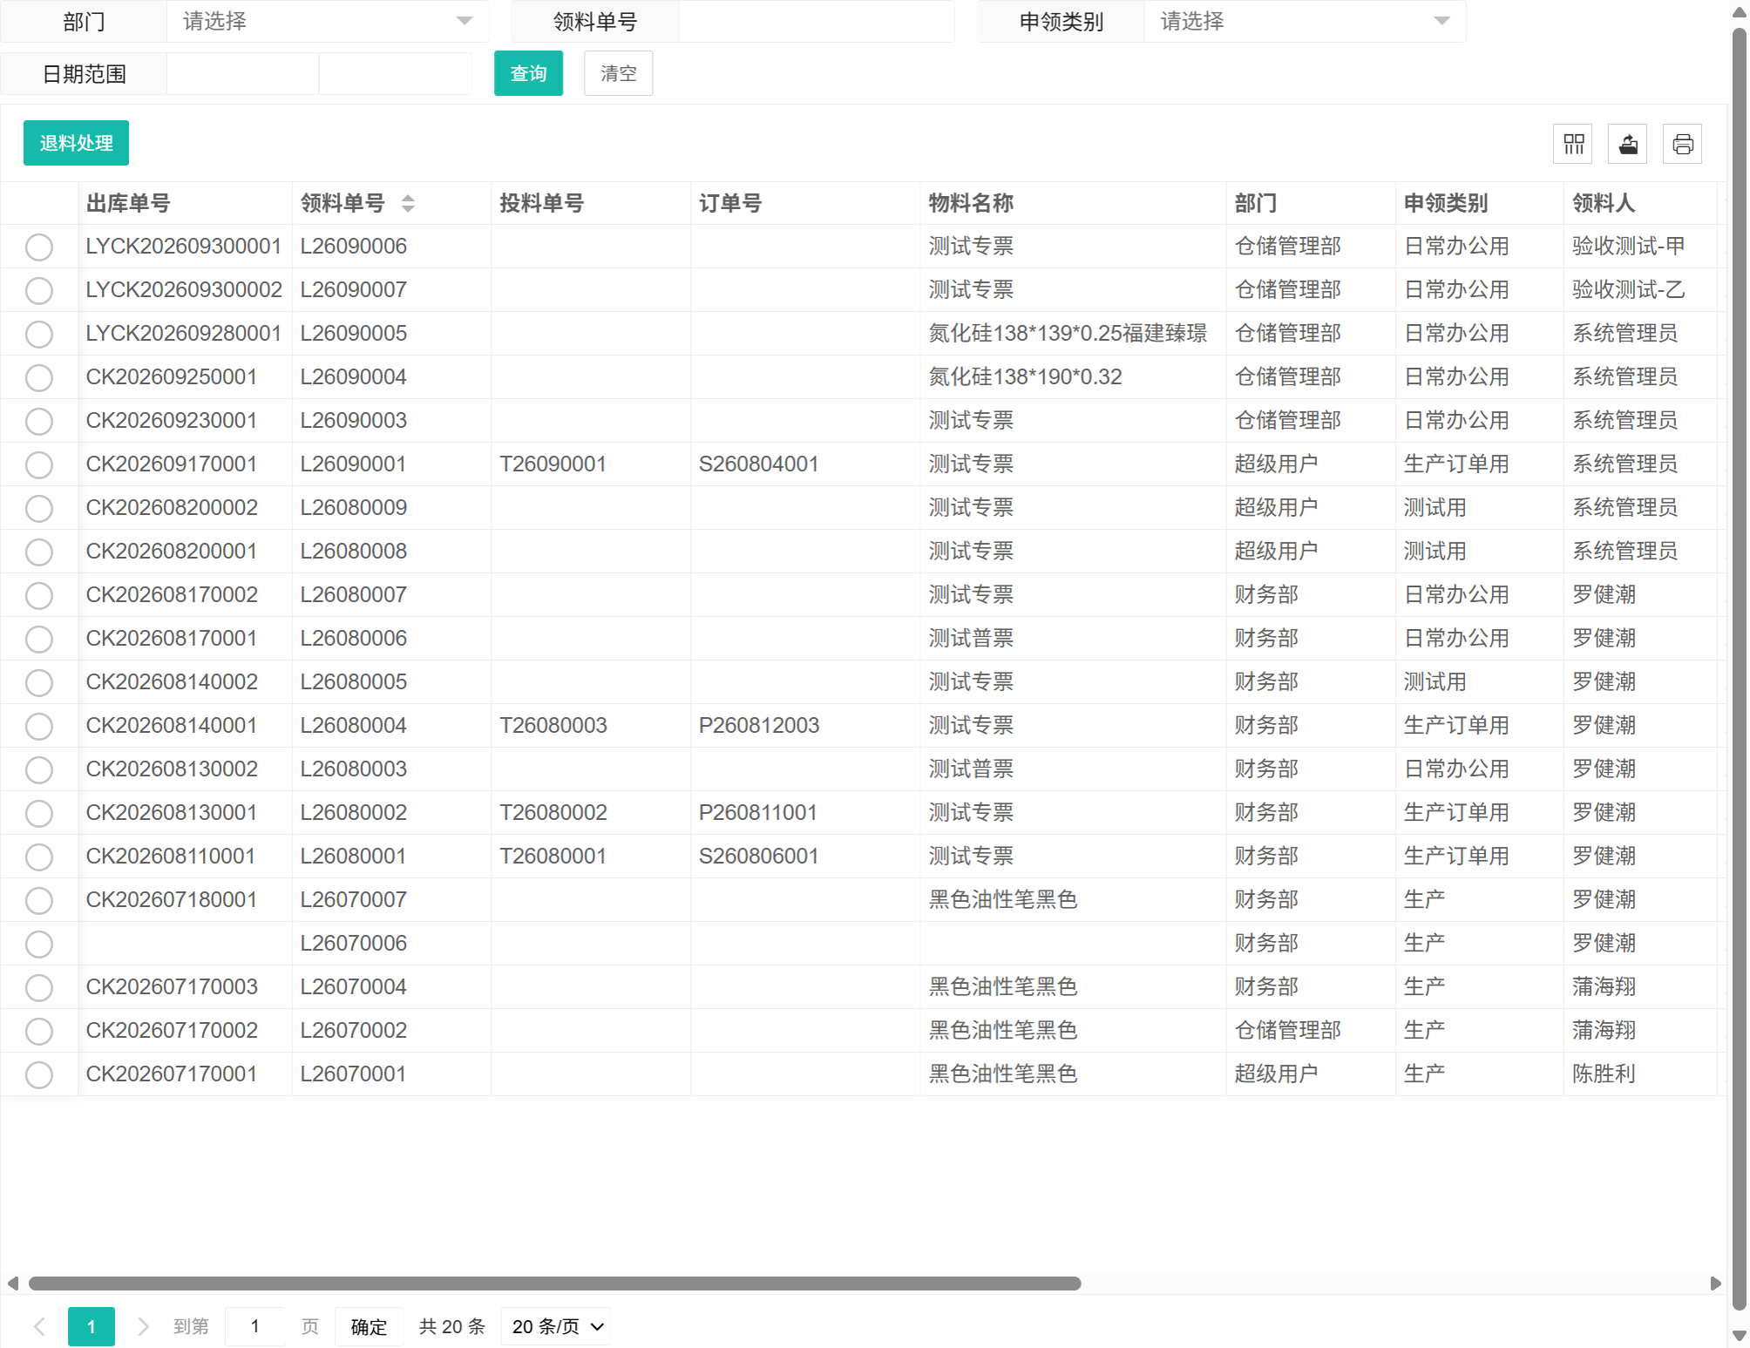The height and width of the screenshot is (1348, 1750).
Task: Click the export table icon
Action: click(1627, 144)
